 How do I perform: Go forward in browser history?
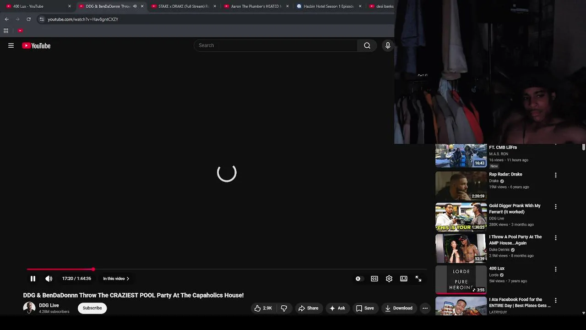tap(18, 19)
